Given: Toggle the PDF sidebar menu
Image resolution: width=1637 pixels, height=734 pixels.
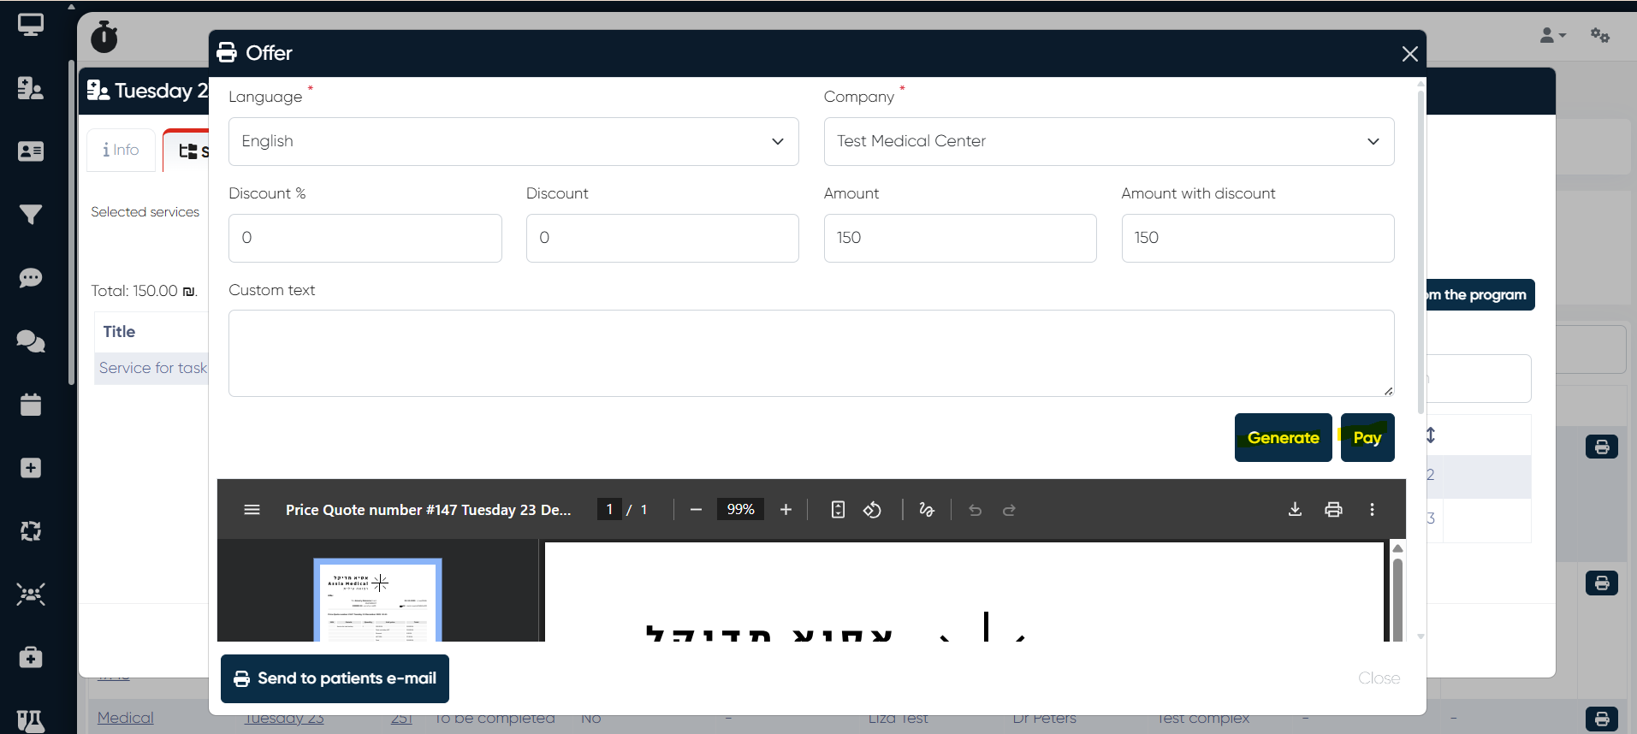Looking at the screenshot, I should [252, 510].
